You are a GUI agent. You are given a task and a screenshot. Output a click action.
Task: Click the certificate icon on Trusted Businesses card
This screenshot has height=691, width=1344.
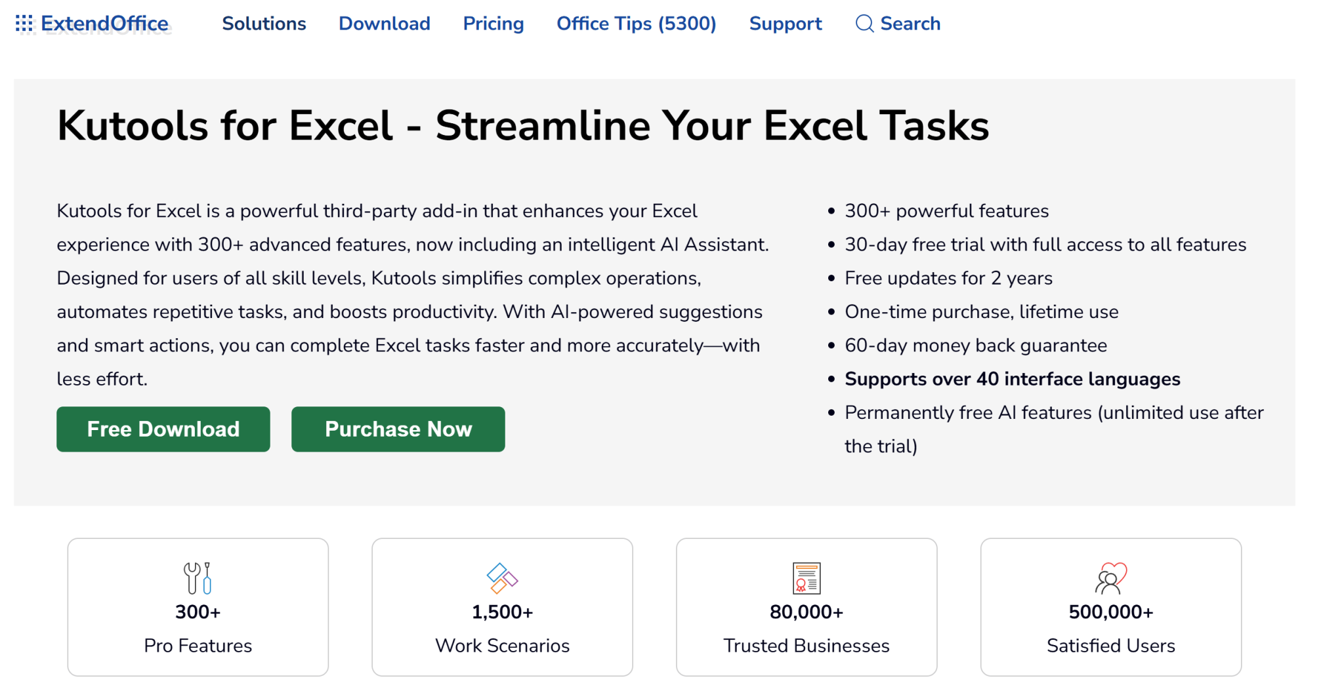(x=806, y=578)
